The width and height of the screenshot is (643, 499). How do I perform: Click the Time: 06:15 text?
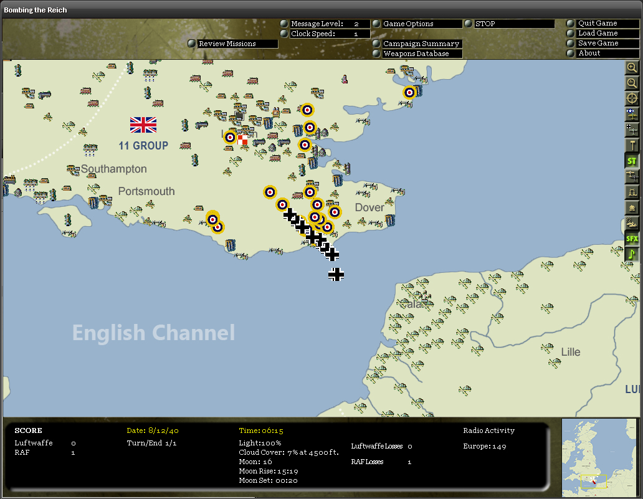click(261, 430)
